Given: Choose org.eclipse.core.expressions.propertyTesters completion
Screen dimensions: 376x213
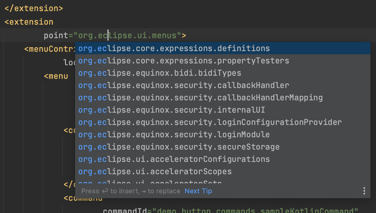Looking at the screenshot, I should pos(184,61).
